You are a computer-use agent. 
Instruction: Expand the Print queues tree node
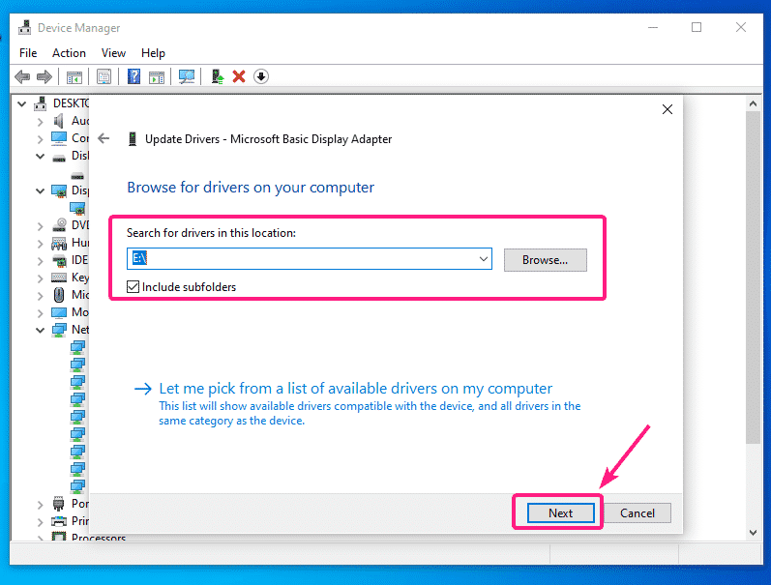coord(41,521)
